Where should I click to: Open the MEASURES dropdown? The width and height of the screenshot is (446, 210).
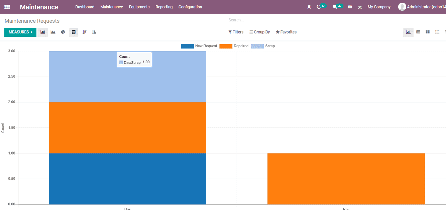[20, 32]
